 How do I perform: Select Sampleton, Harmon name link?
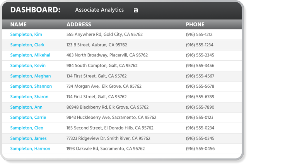30,148
